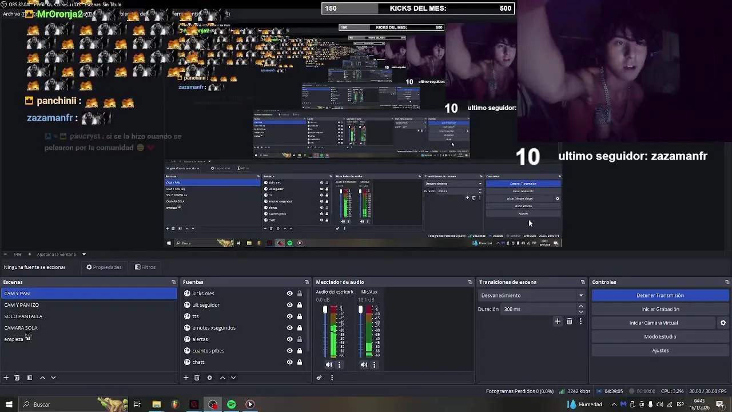The image size is (732, 412).
Task: Toggle lock on cuantos pibes source
Action: click(299, 351)
